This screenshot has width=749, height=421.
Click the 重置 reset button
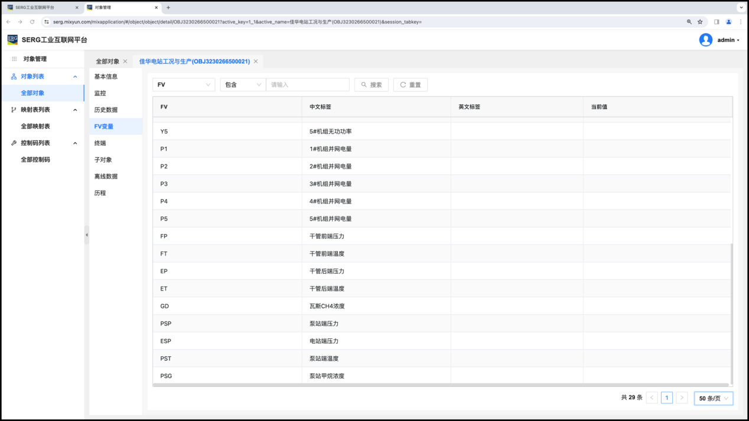point(410,85)
